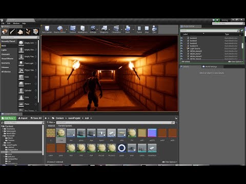Screen dimensions: 246x184
Task: Click the folder tree vertical scrollbar
Action: point(43,140)
